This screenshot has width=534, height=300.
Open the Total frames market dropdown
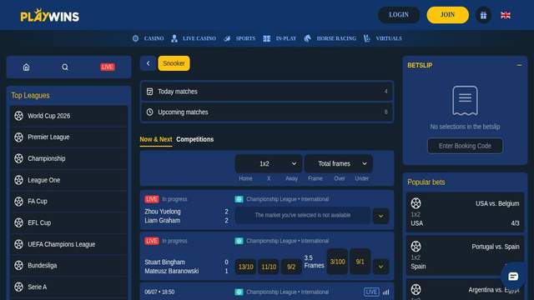pyautogui.click(x=339, y=163)
